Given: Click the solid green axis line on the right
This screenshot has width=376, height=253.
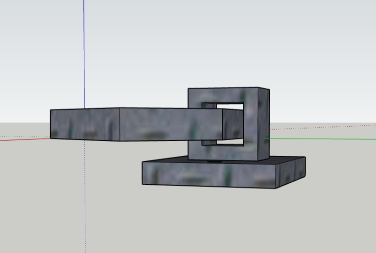Looking at the screenshot, I should pyautogui.click(x=320, y=139).
